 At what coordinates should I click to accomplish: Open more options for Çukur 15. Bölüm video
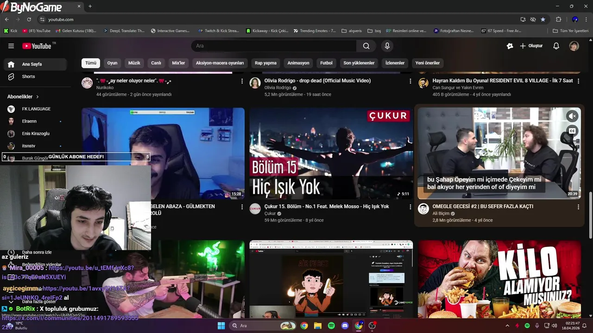[x=410, y=207]
